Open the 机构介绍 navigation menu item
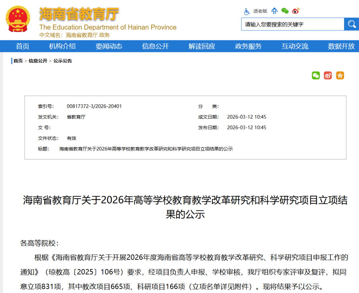This screenshot has height=293, width=359. coord(62,46)
